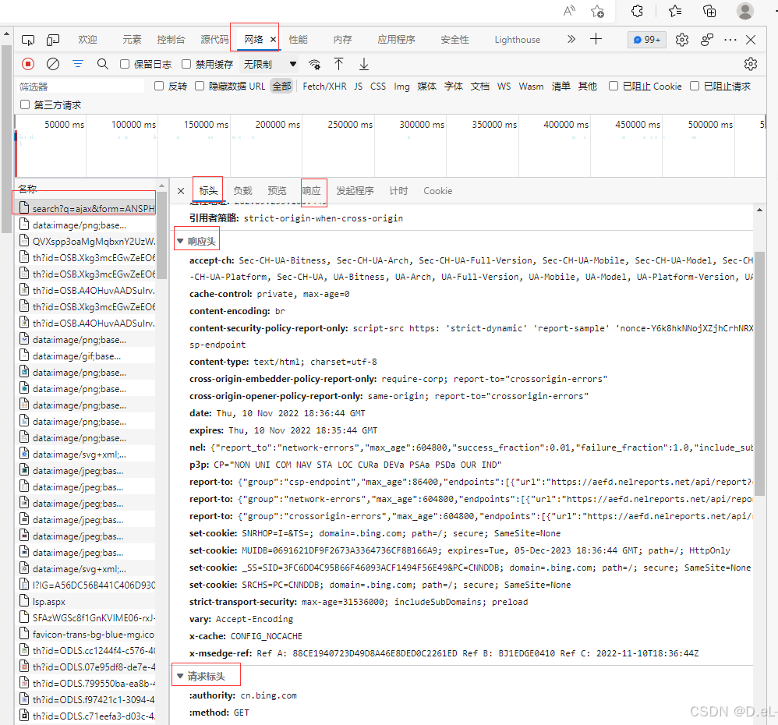Click browser extensions puzzle icon
Viewport: 778px width, 725px height.
pos(637,11)
